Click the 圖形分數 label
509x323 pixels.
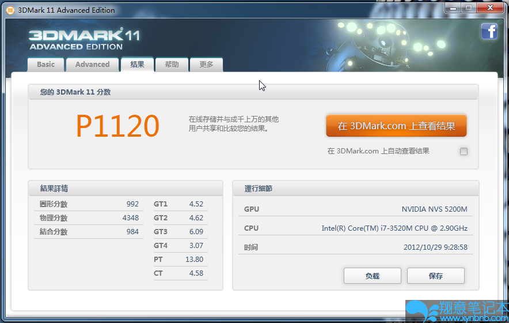click(x=54, y=204)
